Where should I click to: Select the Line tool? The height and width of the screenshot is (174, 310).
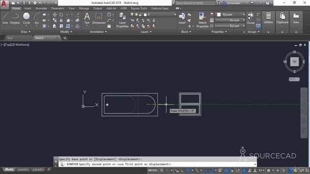point(5,18)
